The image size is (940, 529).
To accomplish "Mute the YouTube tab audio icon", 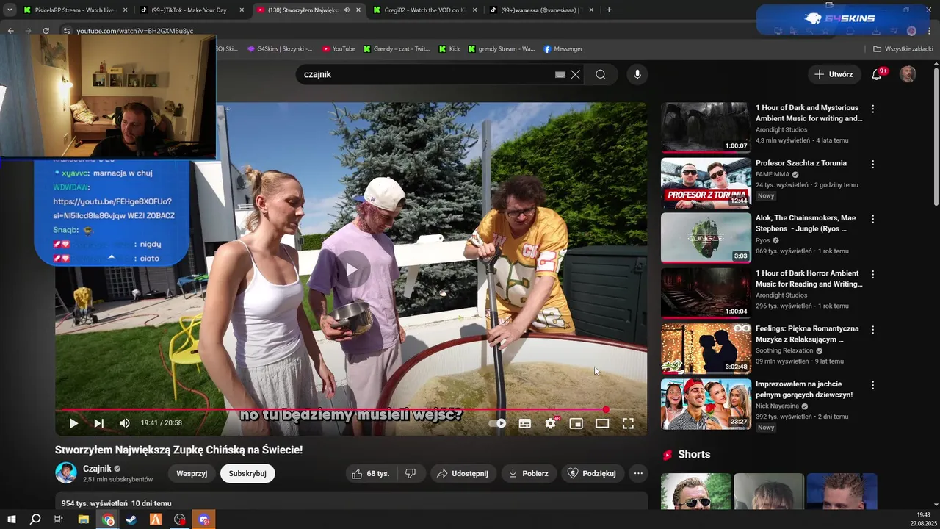I will (347, 10).
